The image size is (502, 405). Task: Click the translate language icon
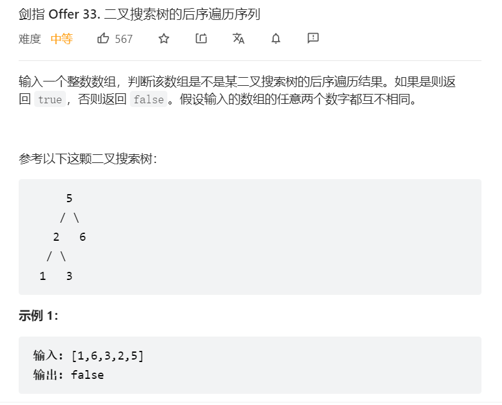[x=238, y=39]
